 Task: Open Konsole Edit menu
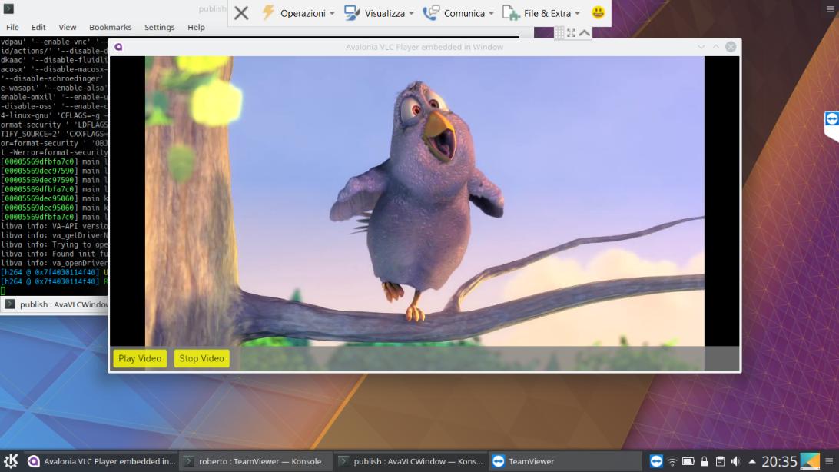pyautogui.click(x=38, y=27)
